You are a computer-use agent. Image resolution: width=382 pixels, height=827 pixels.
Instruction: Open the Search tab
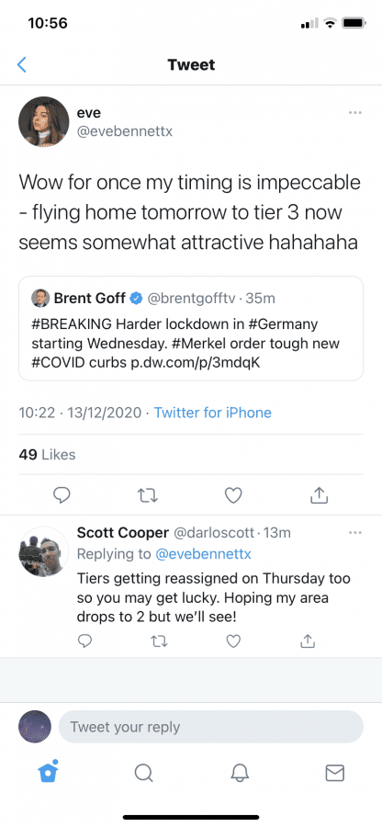pos(143,773)
